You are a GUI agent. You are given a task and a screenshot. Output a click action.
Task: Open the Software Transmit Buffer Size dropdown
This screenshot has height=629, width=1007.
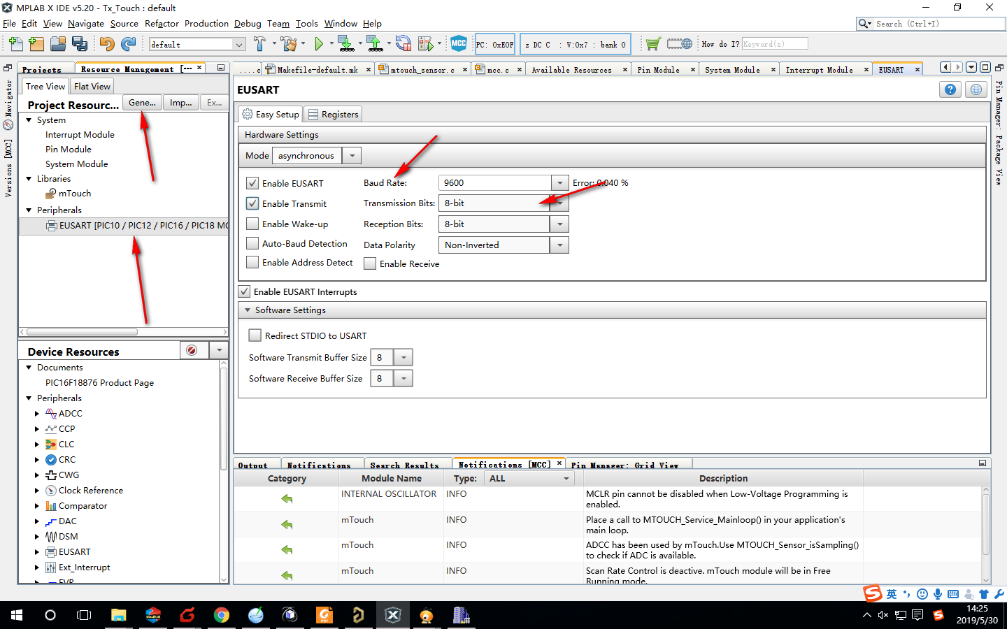[403, 357]
